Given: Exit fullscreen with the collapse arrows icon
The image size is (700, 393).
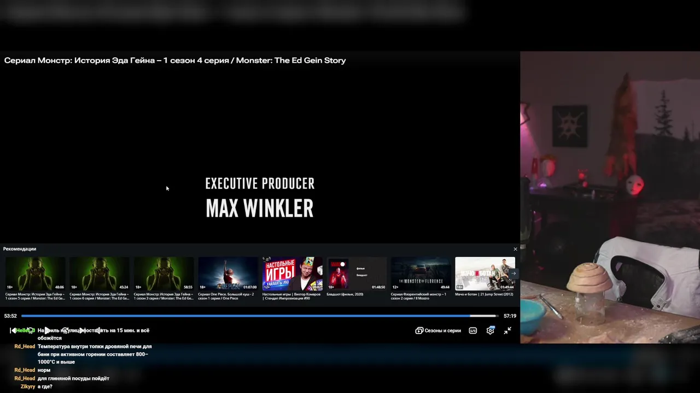Looking at the screenshot, I should 507,330.
